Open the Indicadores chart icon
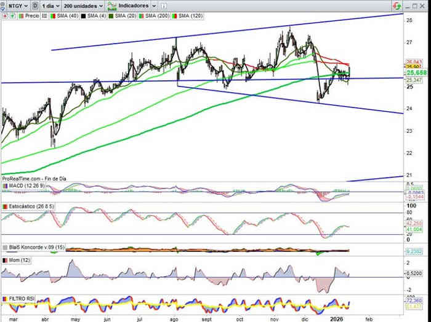Viewport: 431px width, 322px height. pos(112,7)
